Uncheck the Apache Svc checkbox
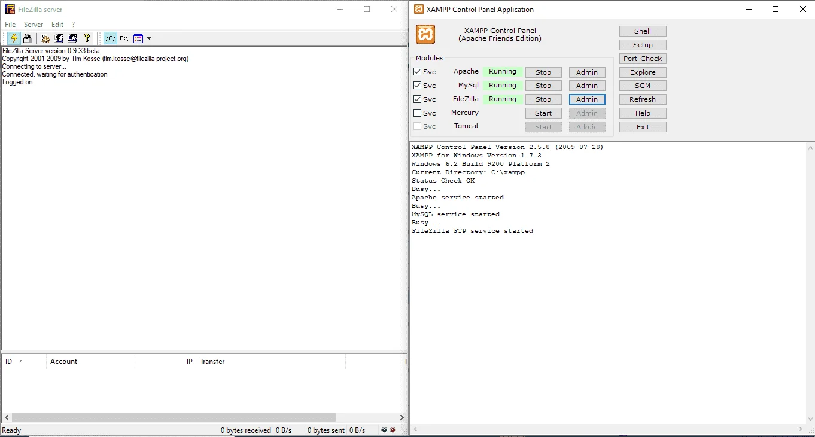815x437 pixels. [418, 72]
